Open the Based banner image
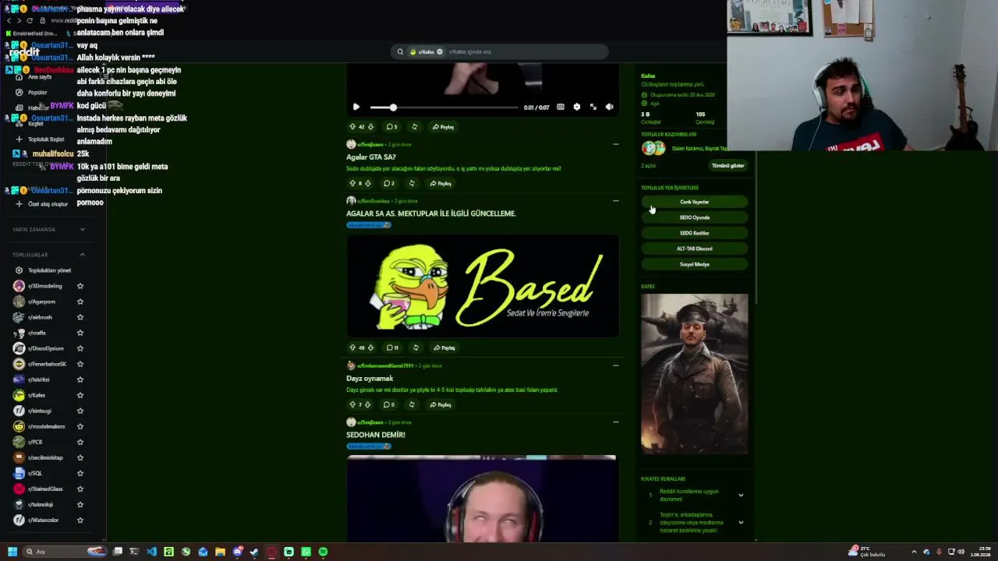 483,286
